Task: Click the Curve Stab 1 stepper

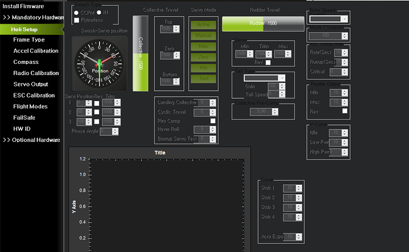Action: (292, 188)
